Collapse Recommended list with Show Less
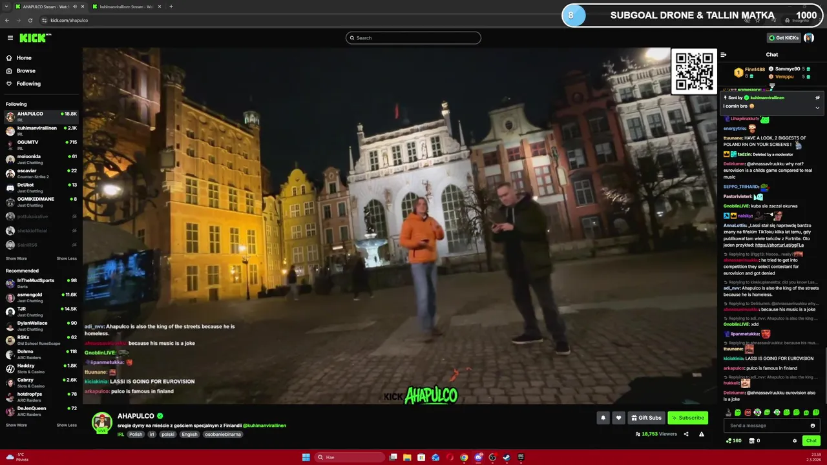The height and width of the screenshot is (465, 827). 67,425
